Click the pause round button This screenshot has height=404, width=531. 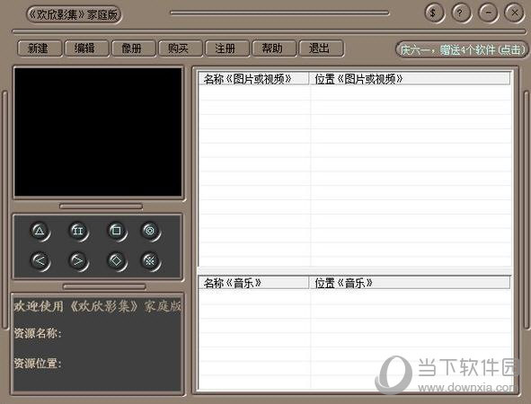coord(78,232)
